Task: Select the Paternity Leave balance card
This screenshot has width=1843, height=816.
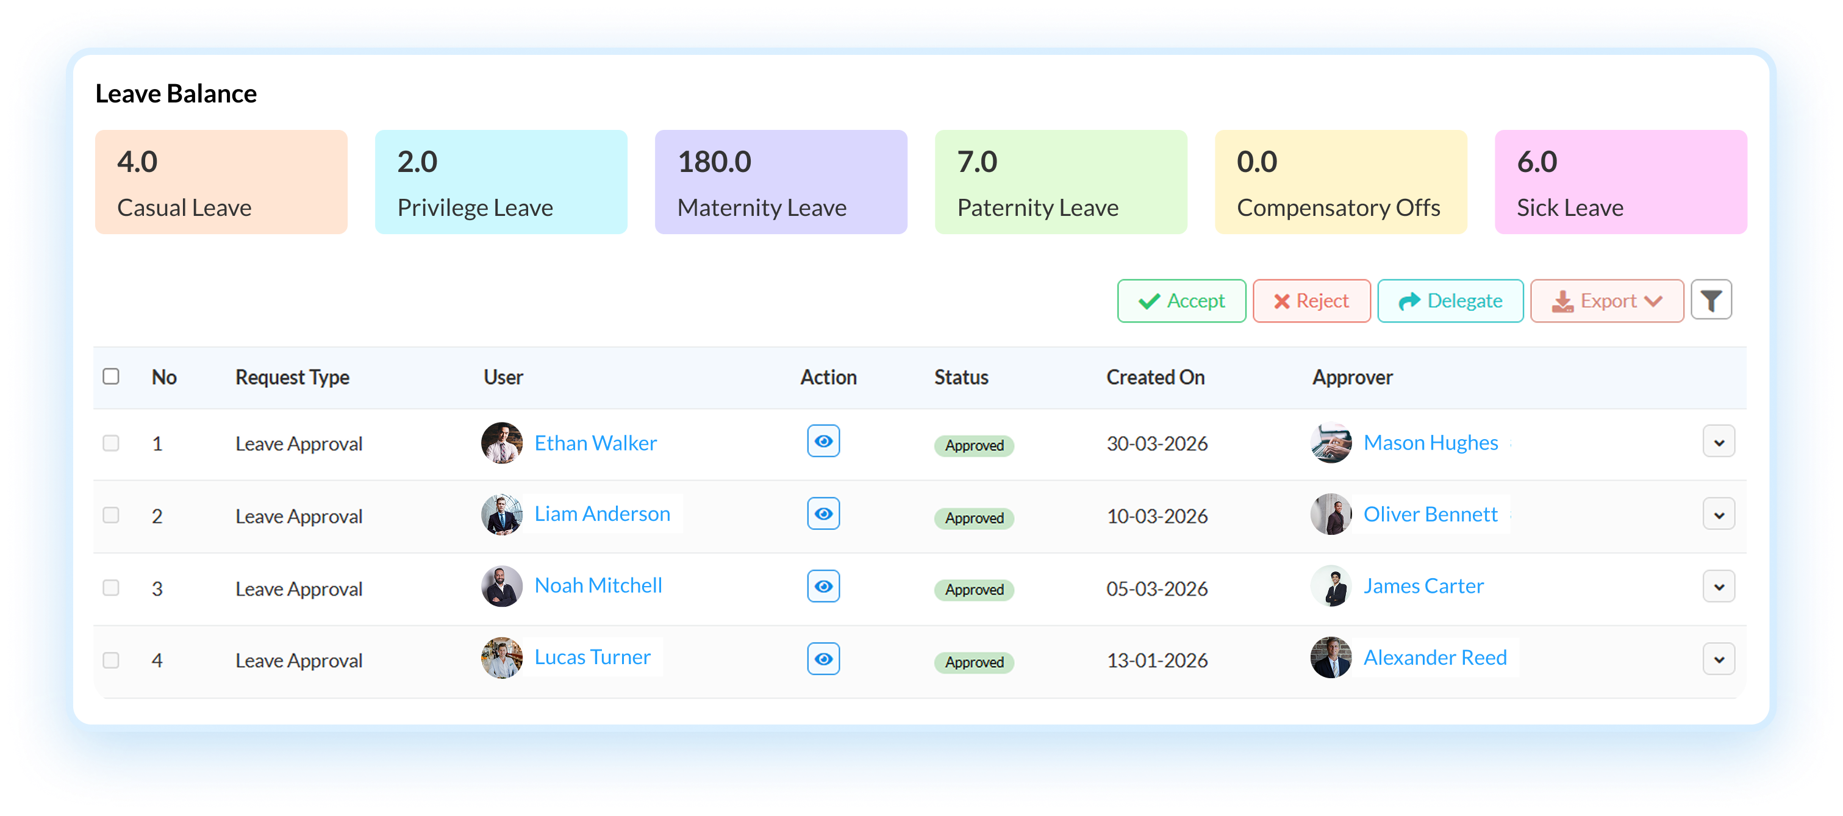Action: coord(1061,182)
